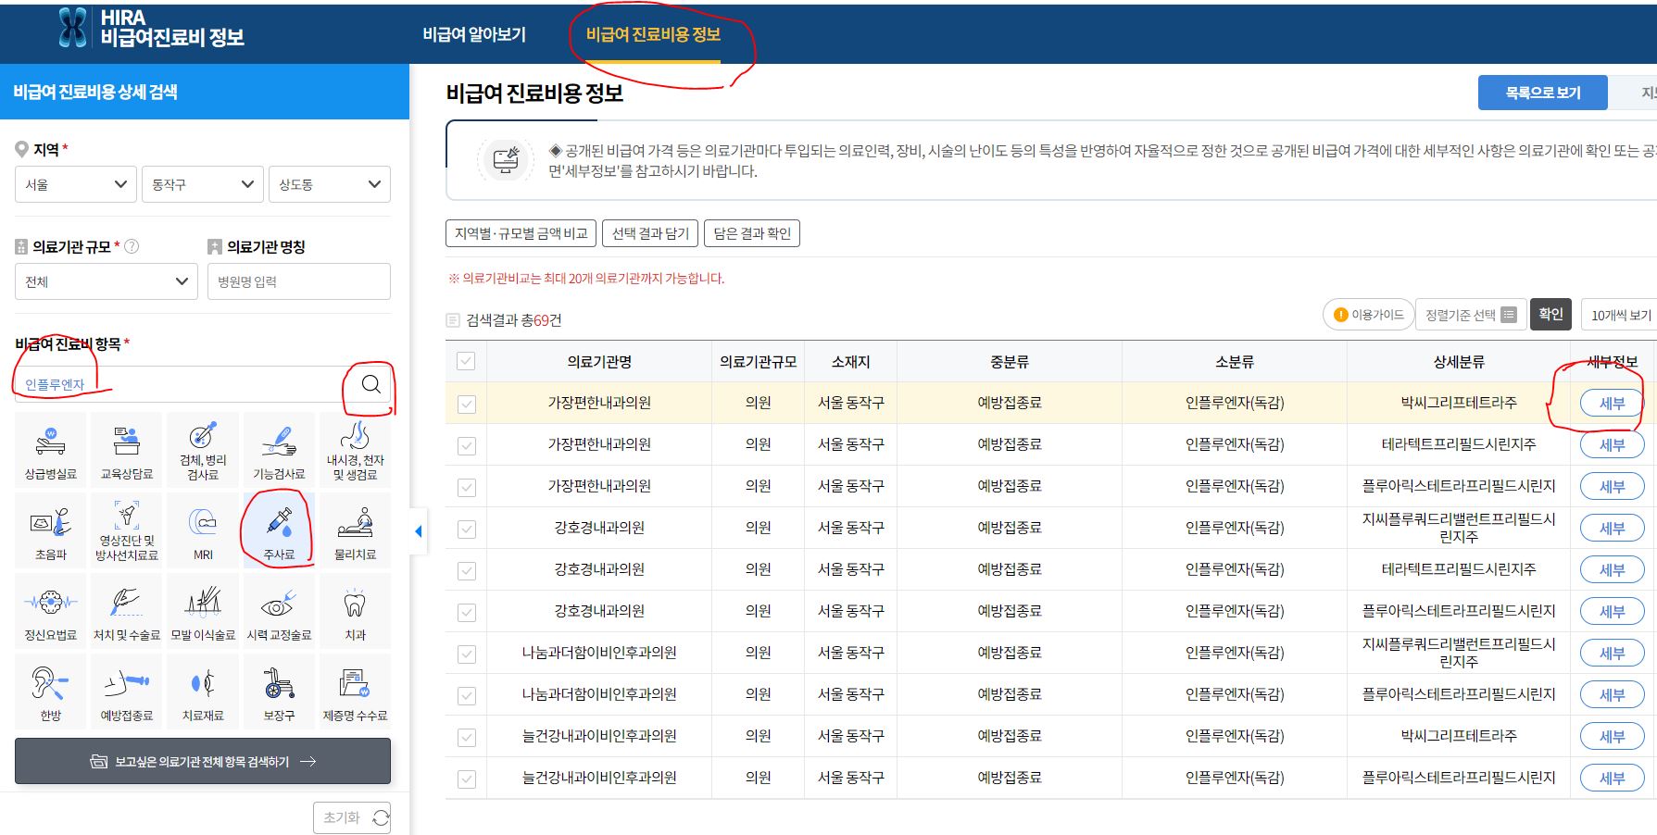Open 세부 for 늘건강내과이비인후과의원 플루아릭스테트라
This screenshot has height=835, width=1657.
coord(1613,778)
